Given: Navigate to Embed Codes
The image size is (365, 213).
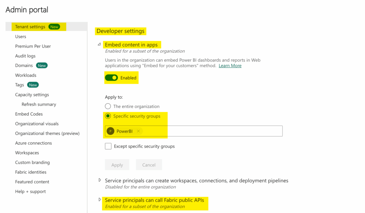Looking at the screenshot, I should (29, 114).
